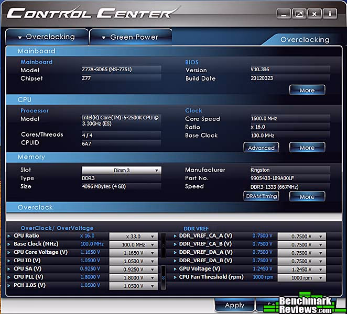The width and height of the screenshot is (347, 314).
Task: Apply the overclock settings
Action: pyautogui.click(x=235, y=306)
